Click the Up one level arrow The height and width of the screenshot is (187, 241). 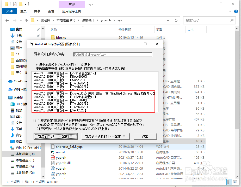point(26,20)
